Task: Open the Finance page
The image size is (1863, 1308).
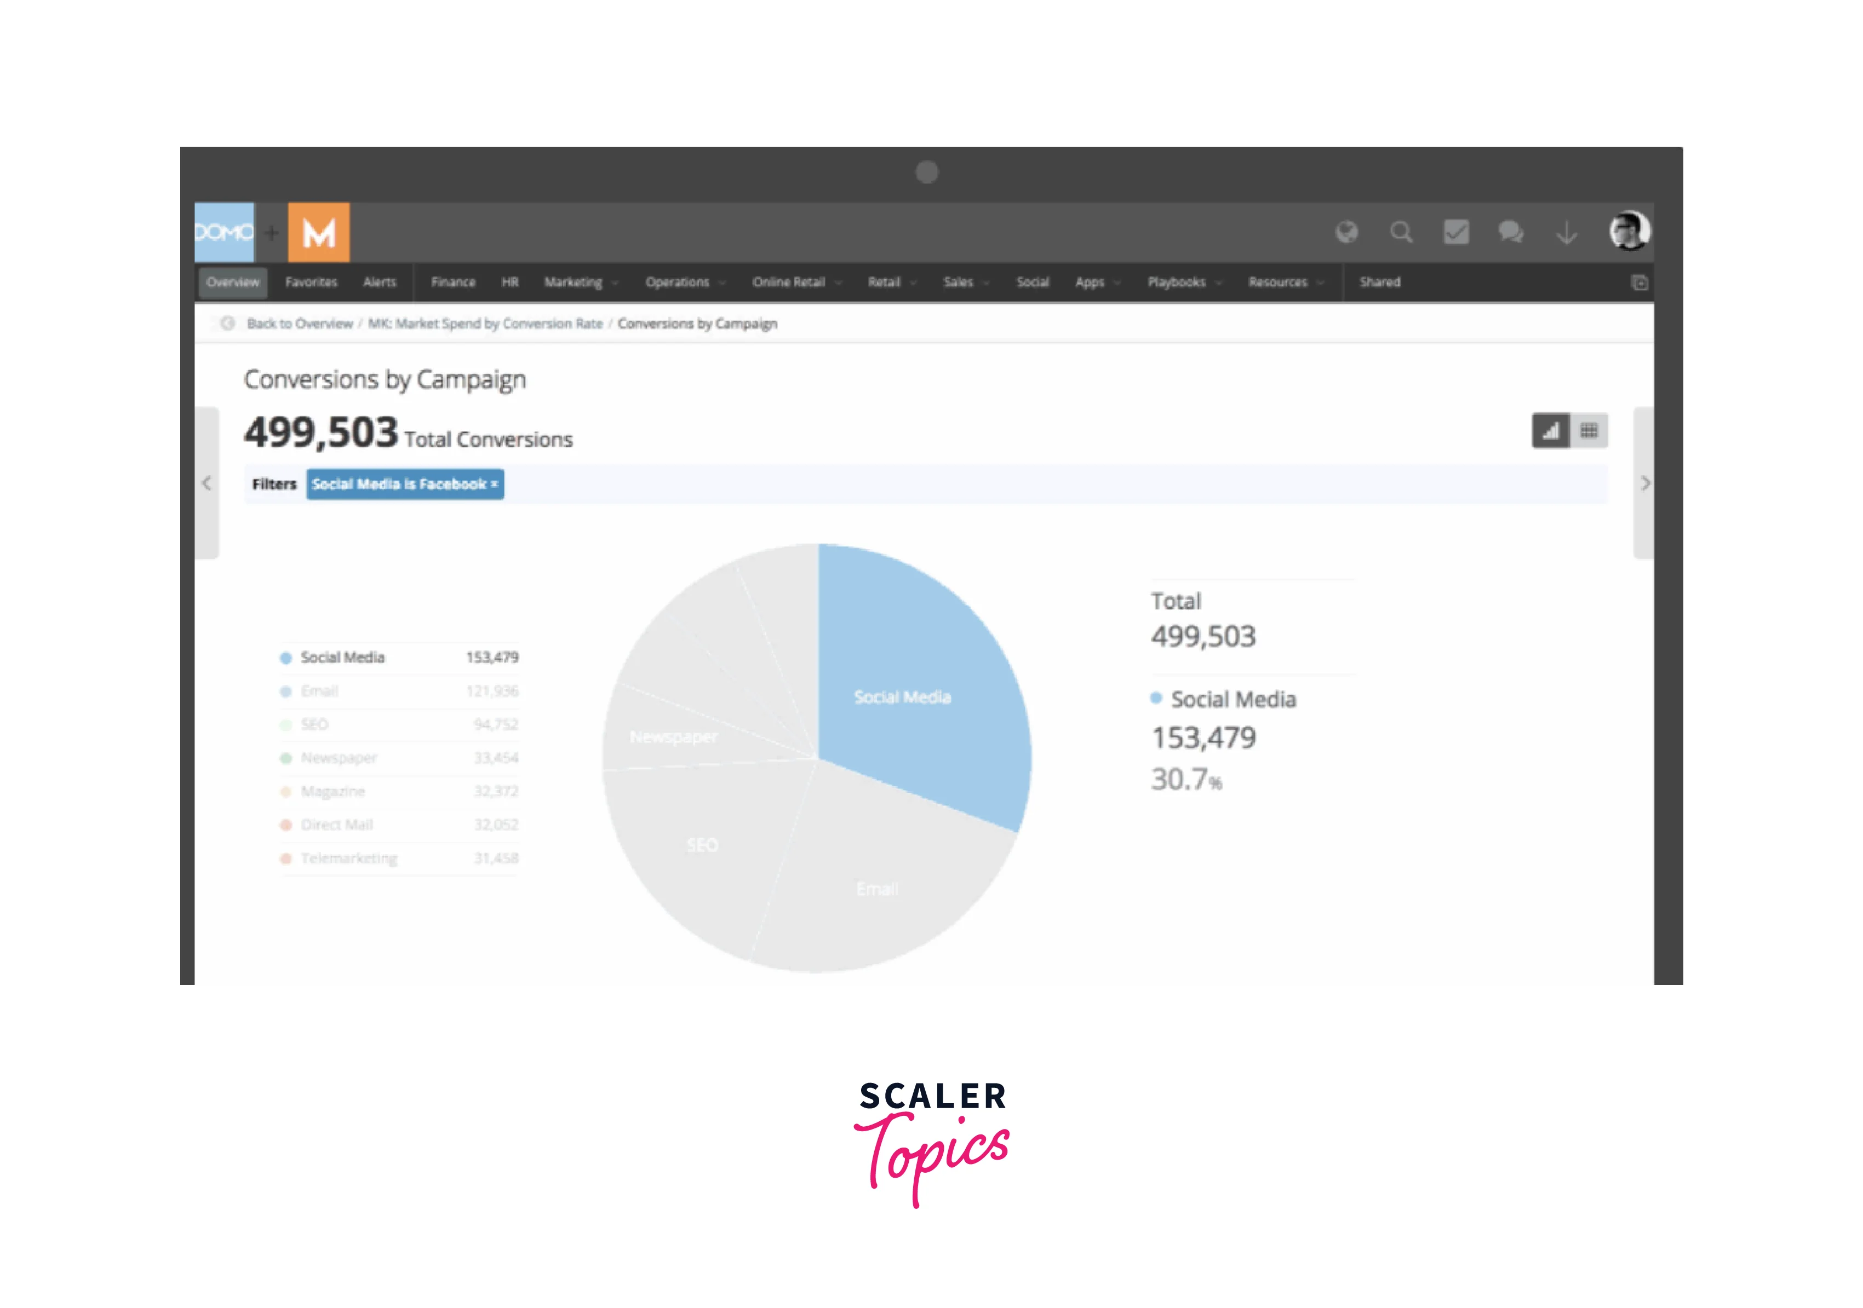Action: tap(454, 282)
